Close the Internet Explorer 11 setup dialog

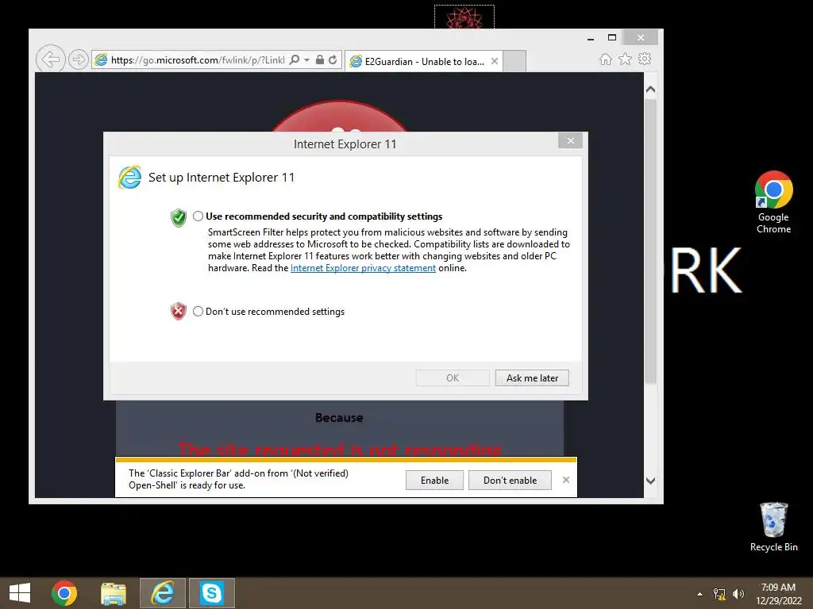(x=570, y=140)
